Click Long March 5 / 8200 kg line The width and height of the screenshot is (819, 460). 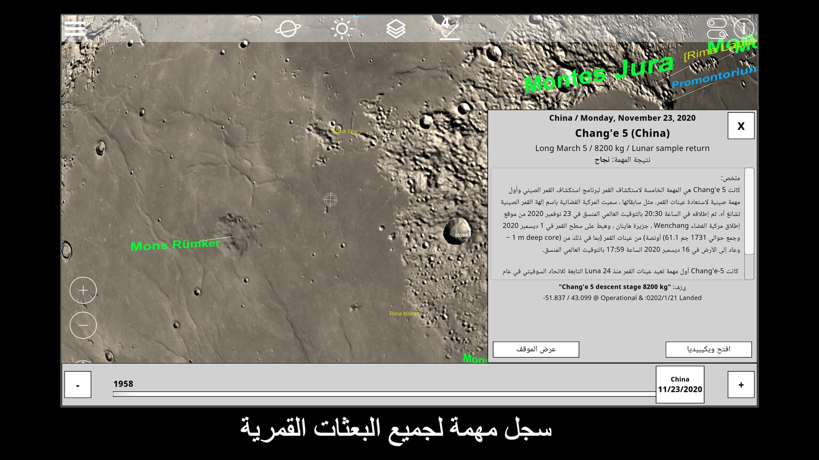coord(622,148)
